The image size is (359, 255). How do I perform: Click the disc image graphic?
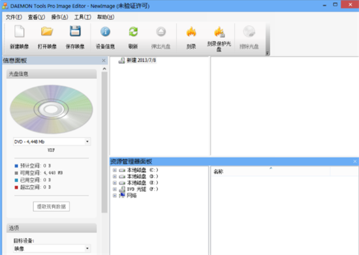pos(52,110)
